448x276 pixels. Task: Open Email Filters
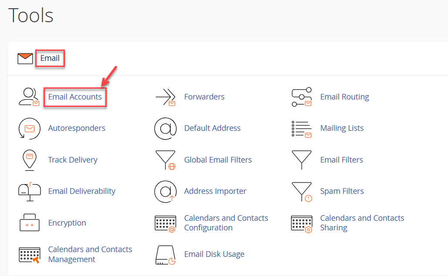tap(341, 160)
